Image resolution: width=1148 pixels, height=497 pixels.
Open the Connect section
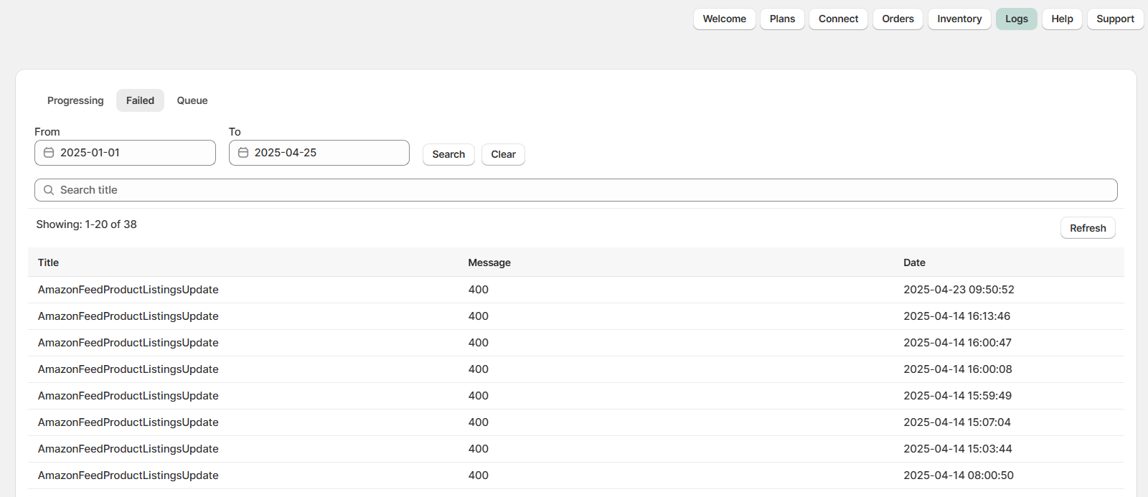838,19
